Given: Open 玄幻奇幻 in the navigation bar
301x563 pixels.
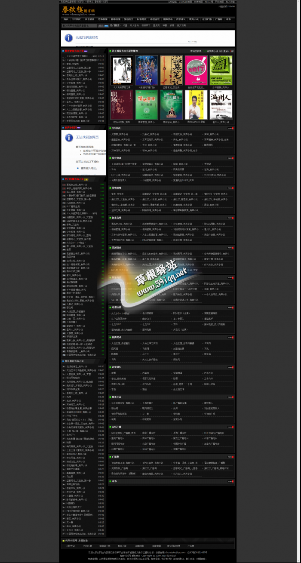Looking at the screenshot, I should click(77, 19).
